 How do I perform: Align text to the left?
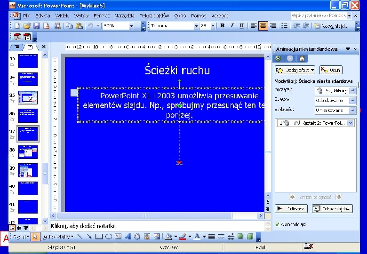[x=253, y=26]
